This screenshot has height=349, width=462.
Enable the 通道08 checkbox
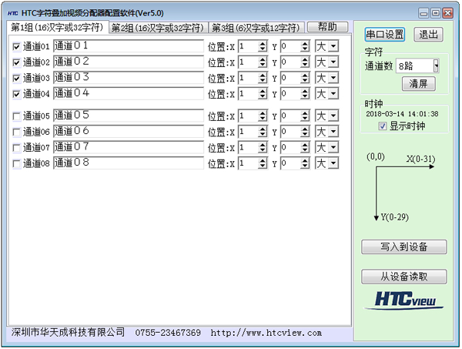click(16, 164)
